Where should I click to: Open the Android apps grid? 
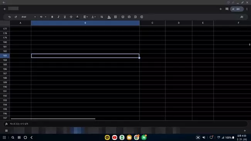click(x=4, y=138)
